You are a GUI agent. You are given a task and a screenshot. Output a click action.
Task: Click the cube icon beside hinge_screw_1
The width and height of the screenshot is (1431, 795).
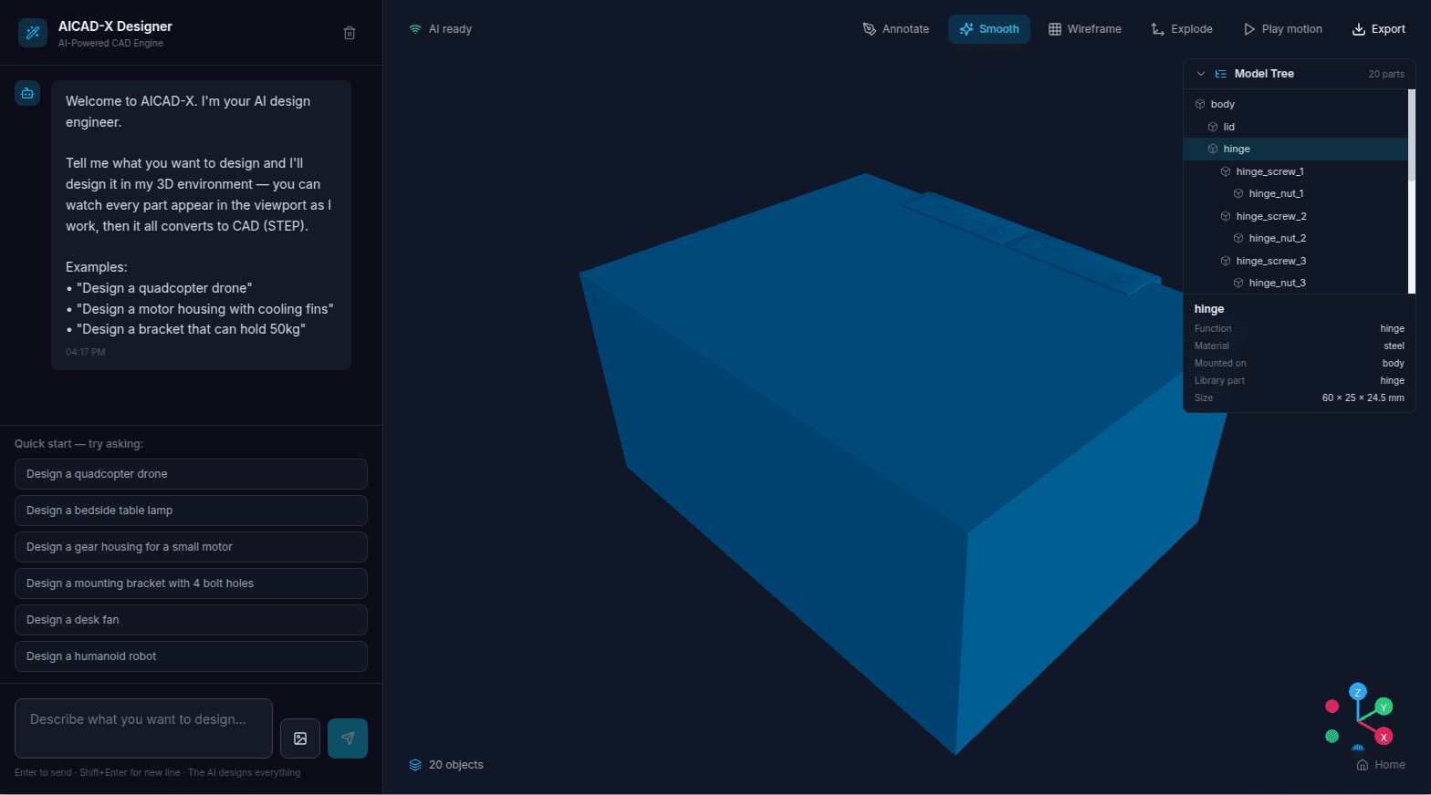(x=1226, y=171)
